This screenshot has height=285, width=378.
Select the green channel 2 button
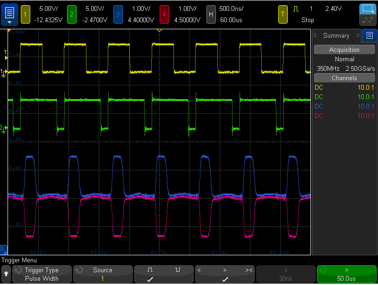(x=72, y=15)
